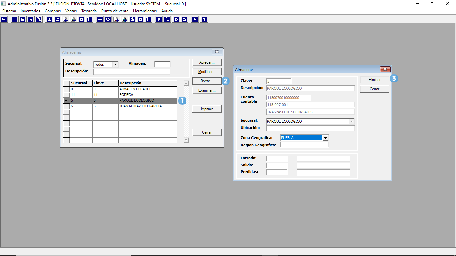
Task: Click the first Entrada input field
Action: pyautogui.click(x=277, y=159)
